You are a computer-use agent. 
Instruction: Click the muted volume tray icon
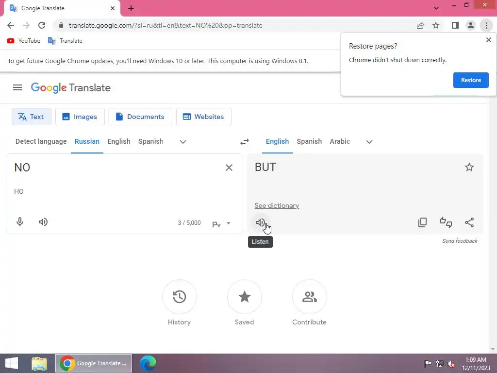tap(451, 364)
